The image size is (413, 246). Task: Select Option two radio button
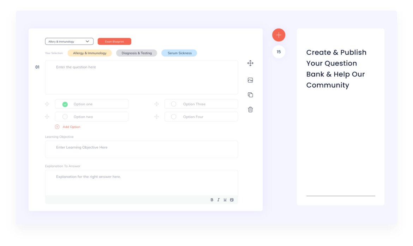pyautogui.click(x=65, y=117)
